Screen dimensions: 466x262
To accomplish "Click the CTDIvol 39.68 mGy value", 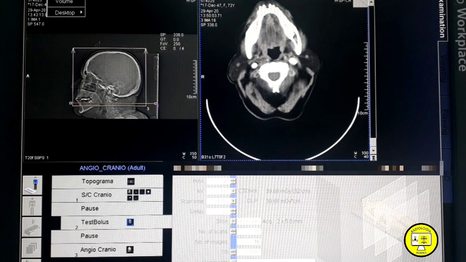I will pos(288,191).
